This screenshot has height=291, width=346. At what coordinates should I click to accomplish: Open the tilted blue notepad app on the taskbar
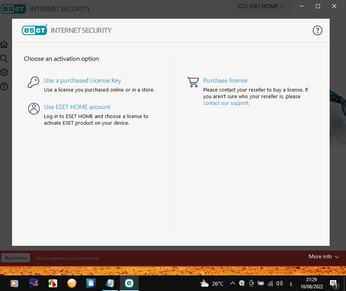click(x=110, y=283)
